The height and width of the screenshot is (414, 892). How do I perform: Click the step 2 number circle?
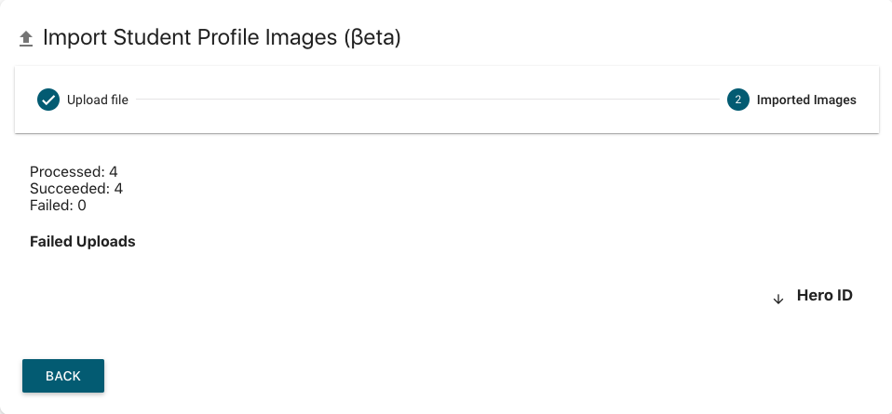[738, 100]
